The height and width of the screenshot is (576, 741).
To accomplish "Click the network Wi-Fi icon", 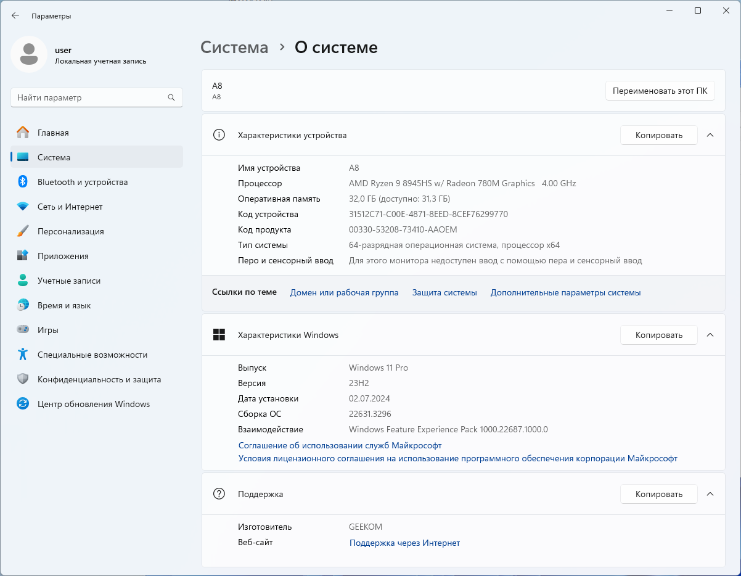I will [23, 207].
